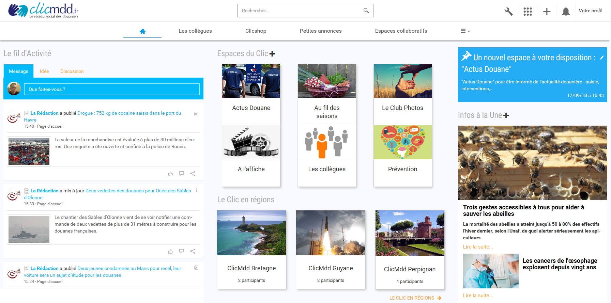This screenshot has width=611, height=303.
Task: Go to the home page icon
Action: (142, 31)
